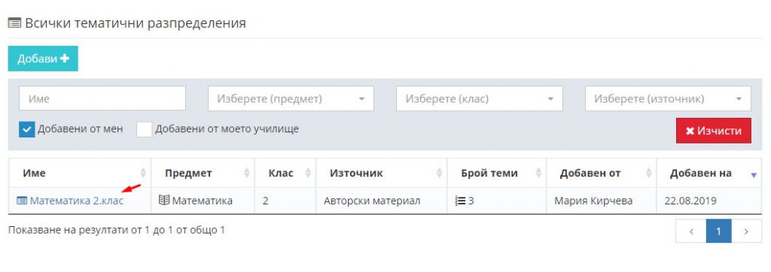
Task: Sort by Предмет column arrows
Action: click(247, 173)
